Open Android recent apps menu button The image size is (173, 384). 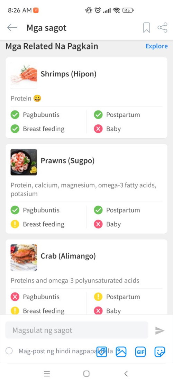[x=47, y=374]
